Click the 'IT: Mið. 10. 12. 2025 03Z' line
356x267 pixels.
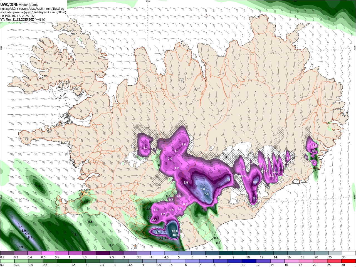[x=17, y=16]
